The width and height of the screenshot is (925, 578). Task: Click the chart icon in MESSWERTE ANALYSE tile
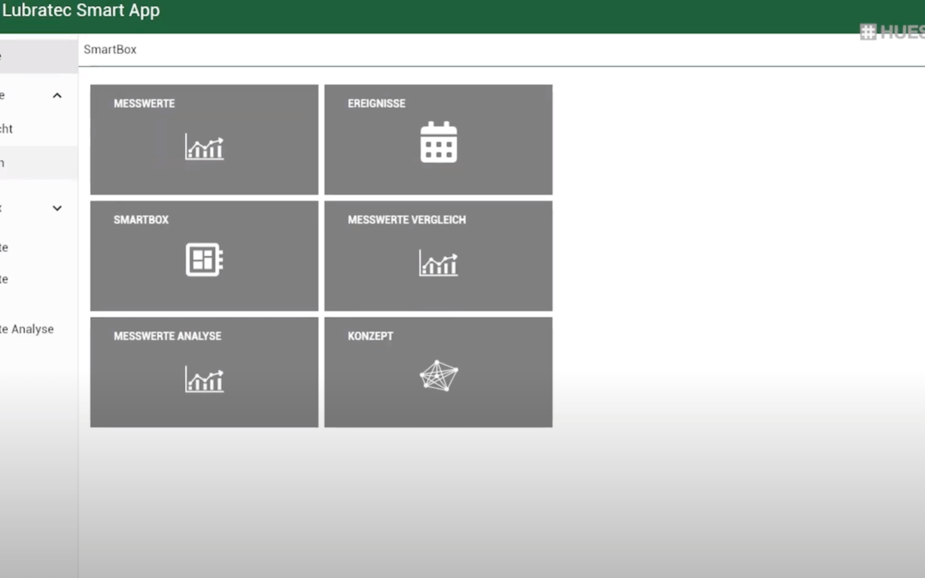(204, 379)
